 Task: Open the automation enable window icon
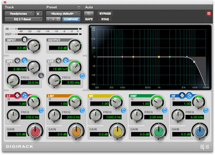pyautogui.click(x=89, y=14)
